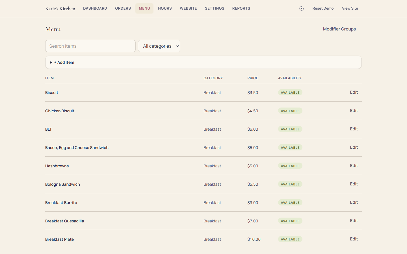Viewport: 407px width, 254px height.
Task: Click the Reset Demo button
Action: coord(323,8)
